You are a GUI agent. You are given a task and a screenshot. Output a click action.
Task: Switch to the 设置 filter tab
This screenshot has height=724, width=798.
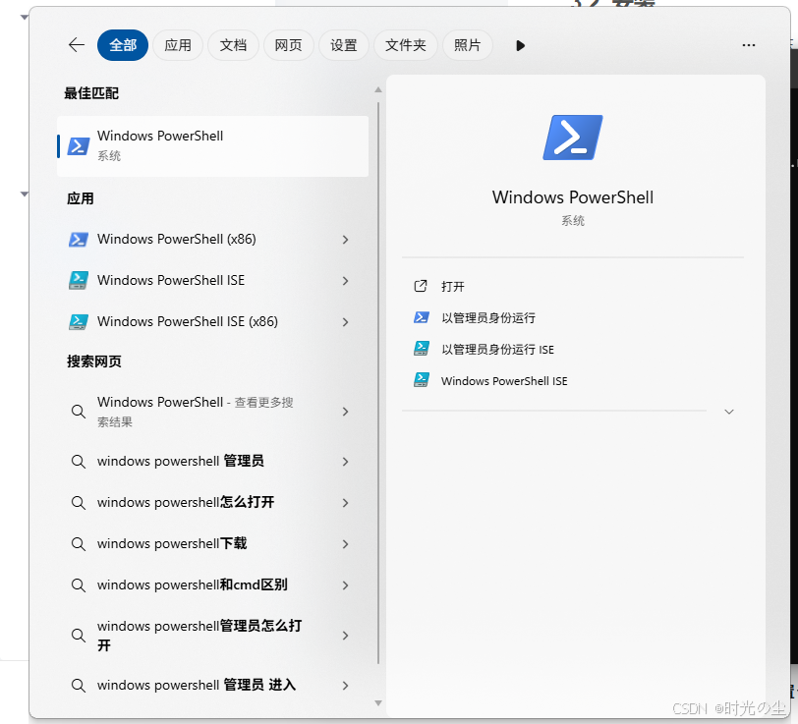coord(344,45)
